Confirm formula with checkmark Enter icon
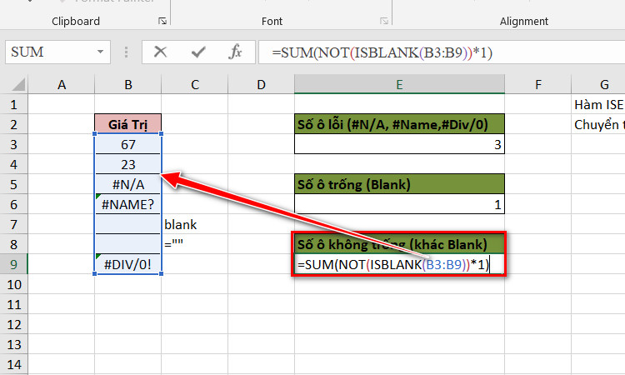625x375 pixels. tap(198, 52)
